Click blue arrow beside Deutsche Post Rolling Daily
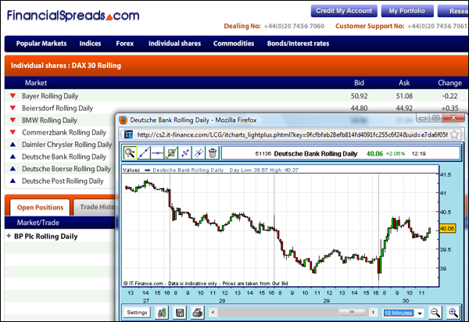This screenshot has width=469, height=322. click(13, 181)
